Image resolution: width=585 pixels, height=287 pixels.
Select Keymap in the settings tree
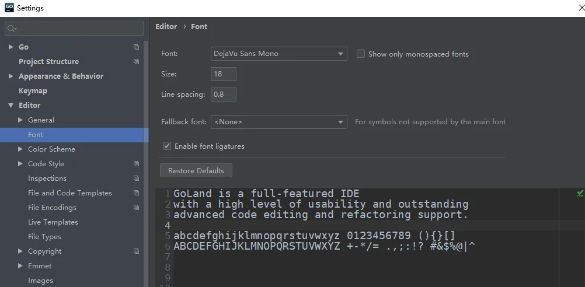33,90
